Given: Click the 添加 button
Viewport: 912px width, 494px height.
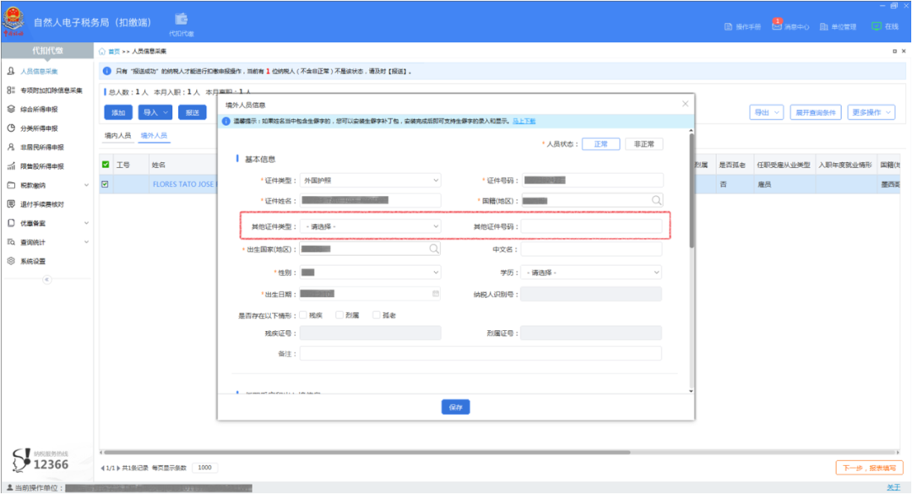Looking at the screenshot, I should tap(118, 112).
